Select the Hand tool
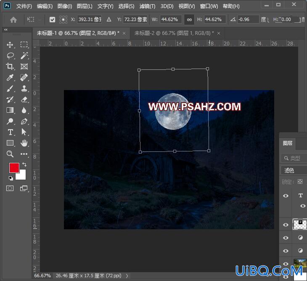 (24, 143)
